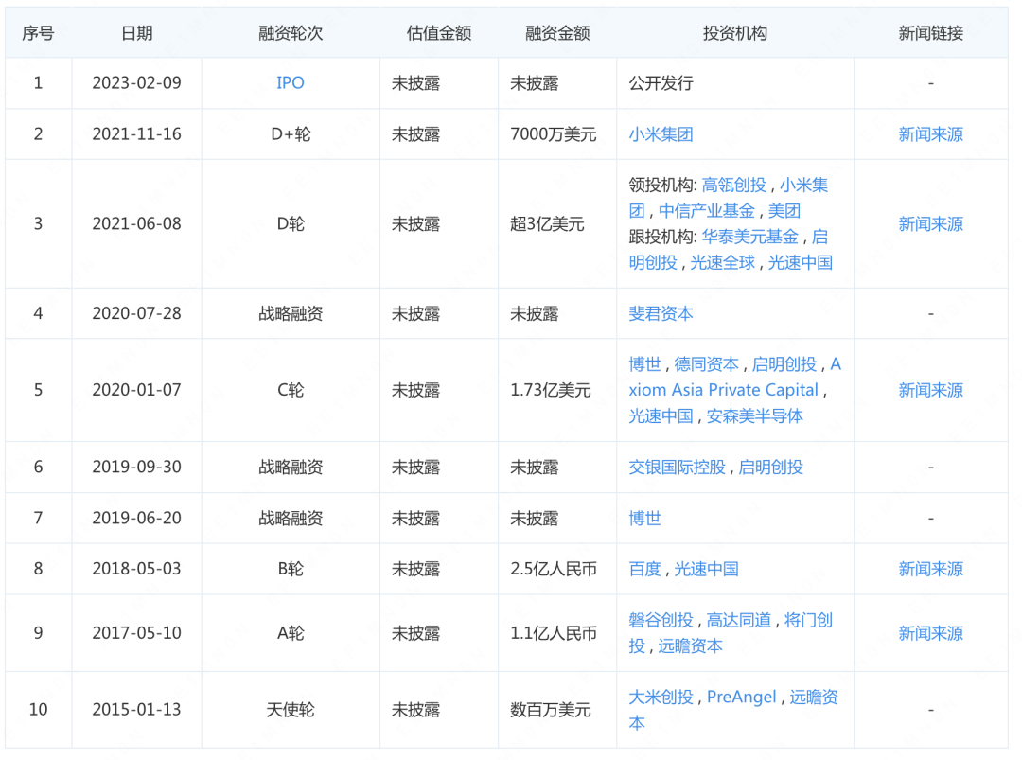1022x760 pixels.
Task: Select the date 2015-01-13
Action: [136, 710]
